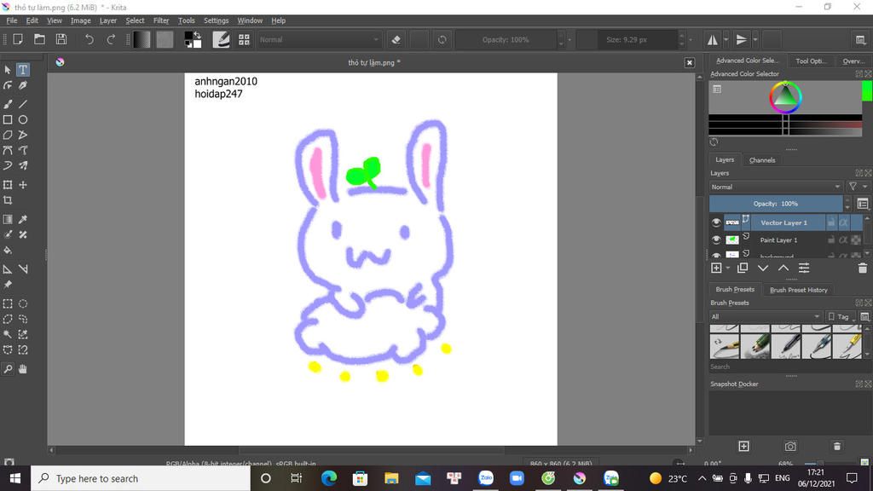
Task: Activate the Freehand Brush tool
Action: (x=7, y=104)
